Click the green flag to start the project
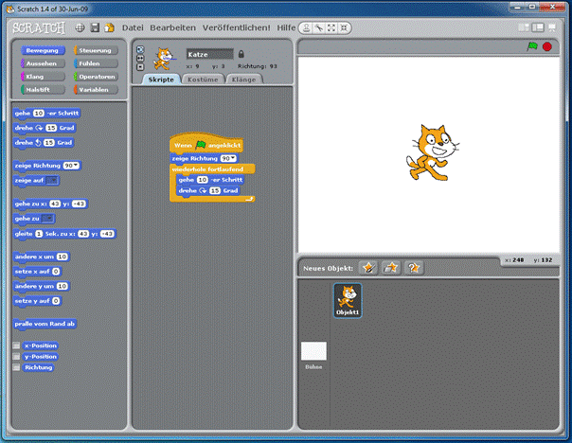572x443 pixels. 531,46
